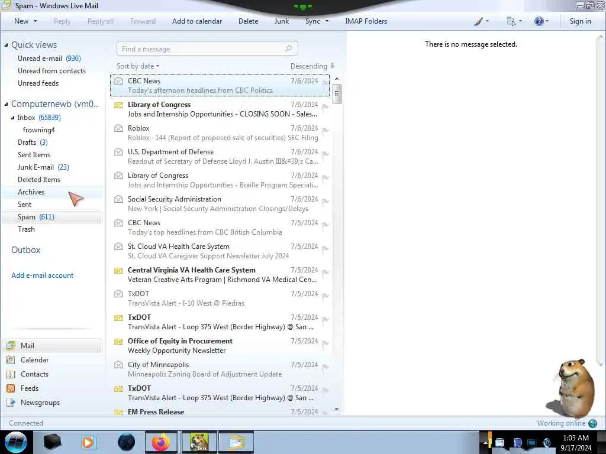Open the Junk E-mail folder
Viewport: 606px width, 454px height.
43,167
